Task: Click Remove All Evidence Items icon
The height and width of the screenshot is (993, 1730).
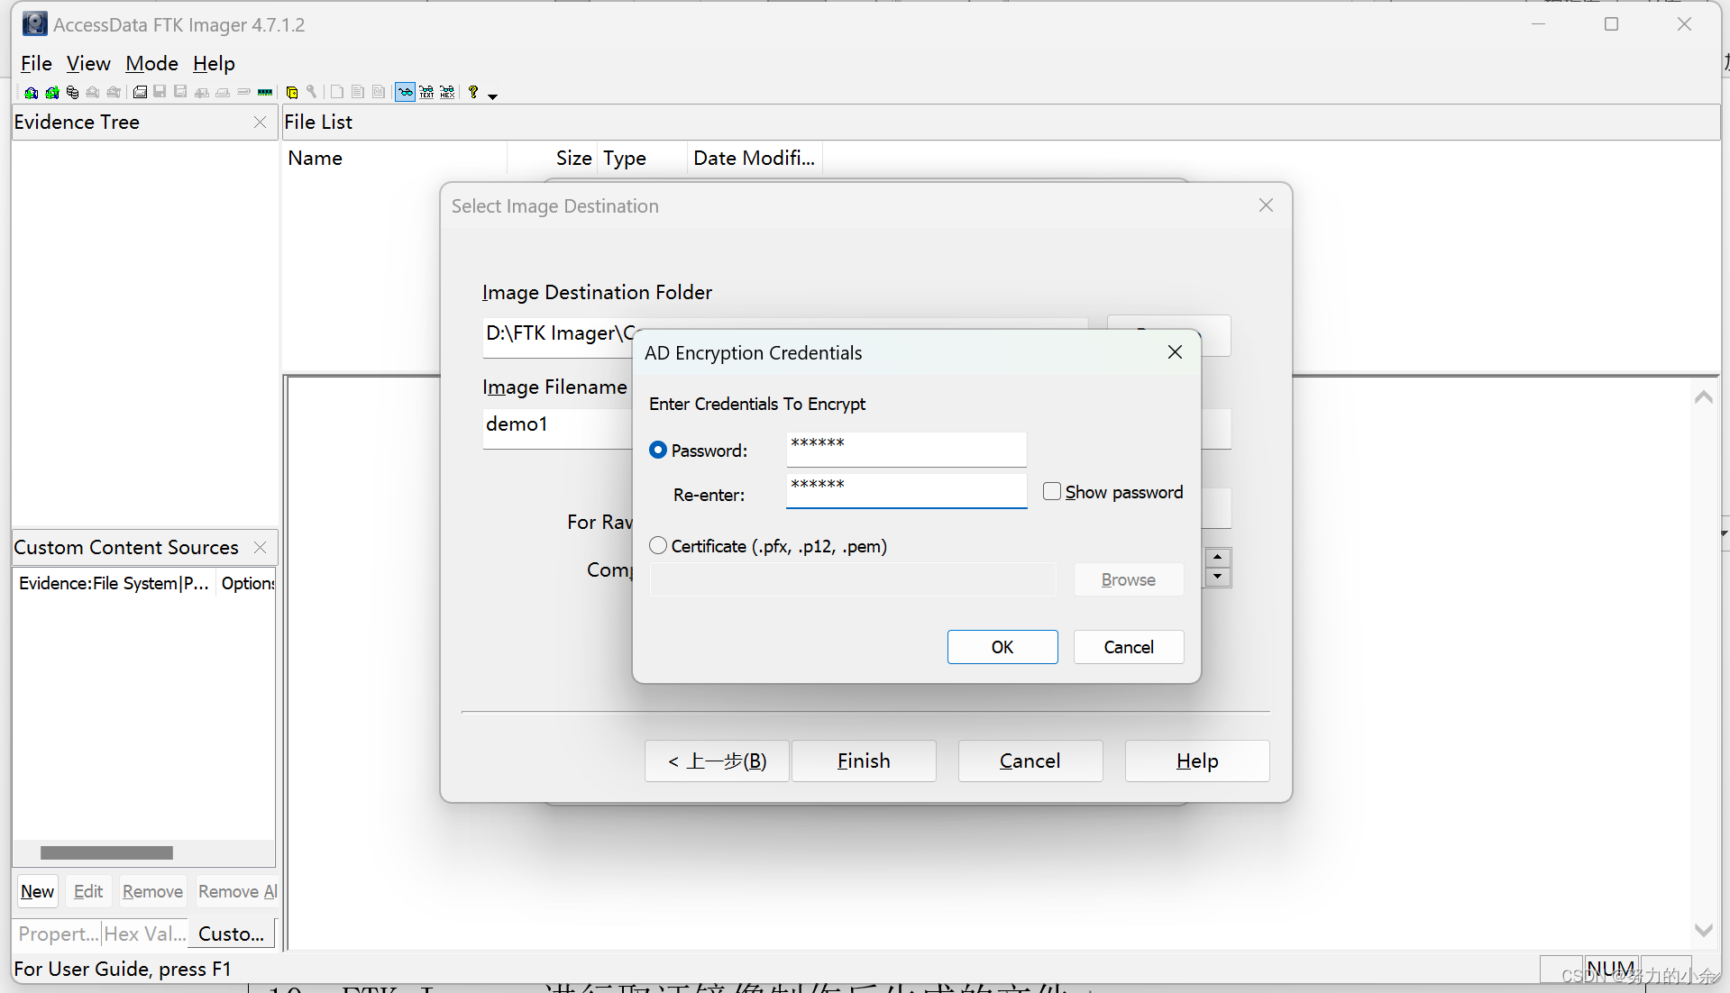Action: (x=114, y=92)
